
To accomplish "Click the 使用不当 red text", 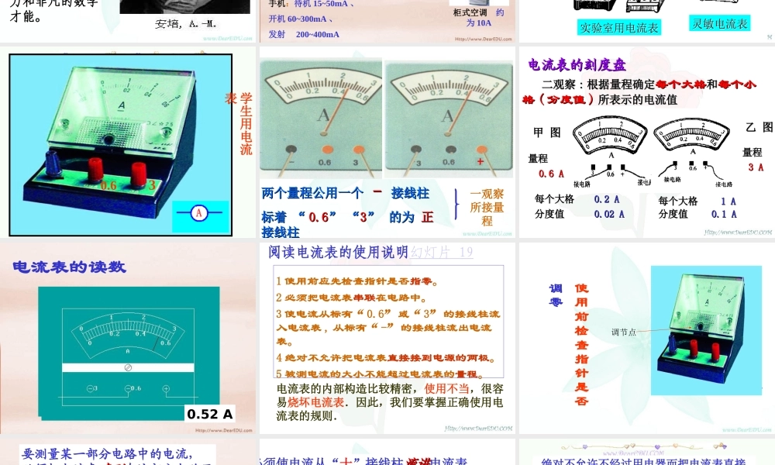I will 446,388.
